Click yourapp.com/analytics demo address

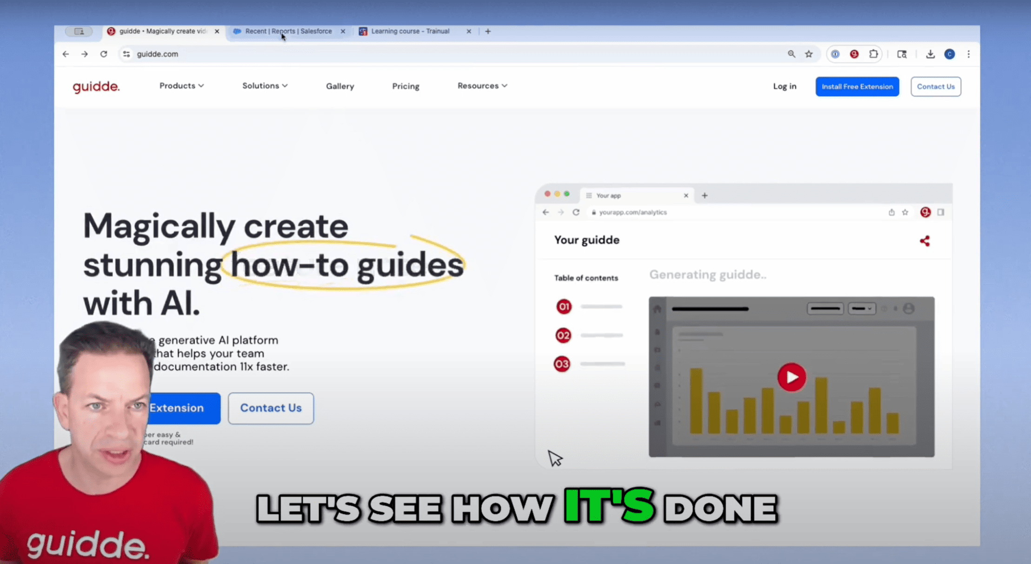(632, 212)
